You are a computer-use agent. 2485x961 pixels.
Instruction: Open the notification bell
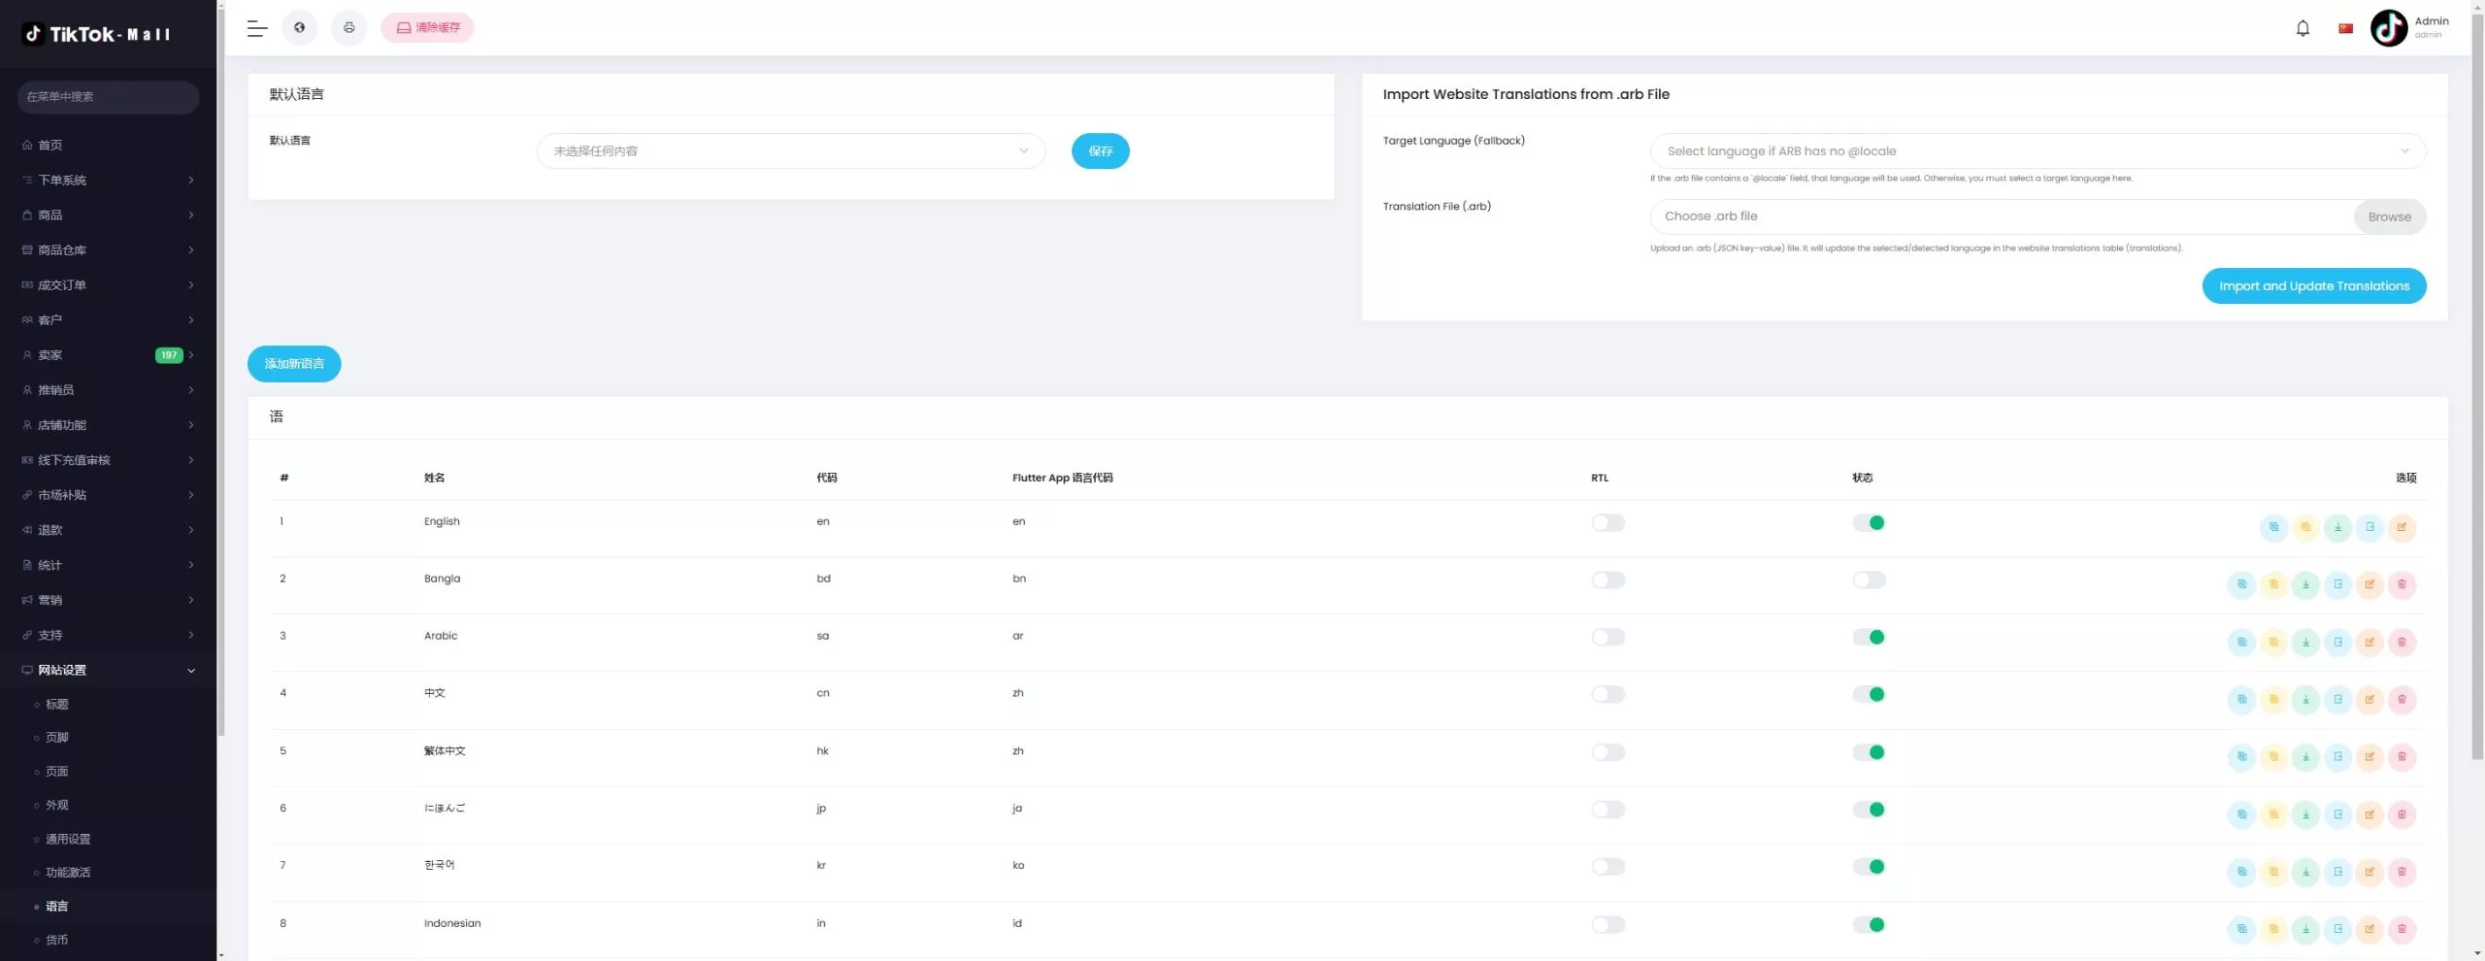(2303, 28)
